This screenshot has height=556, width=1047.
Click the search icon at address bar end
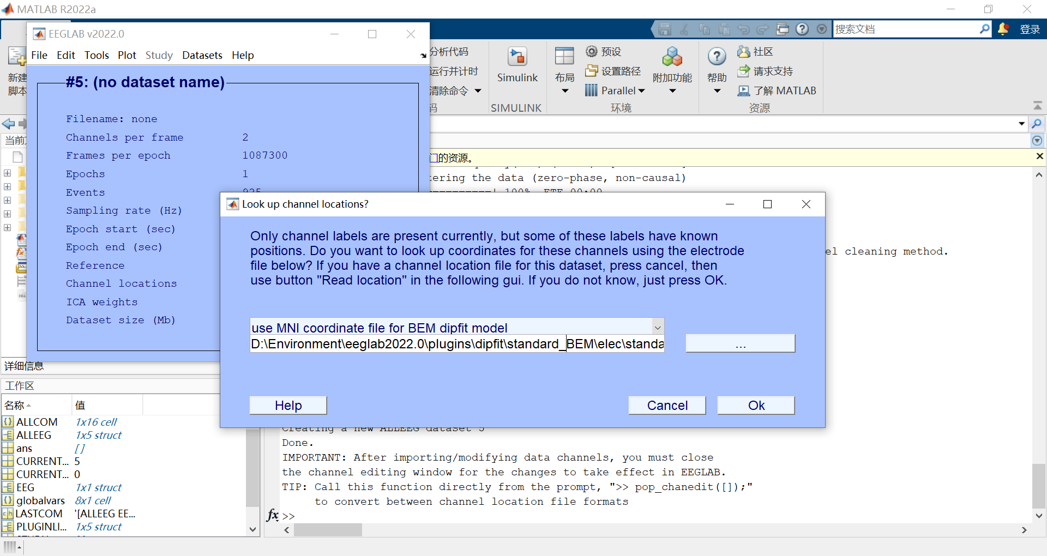(x=1037, y=124)
